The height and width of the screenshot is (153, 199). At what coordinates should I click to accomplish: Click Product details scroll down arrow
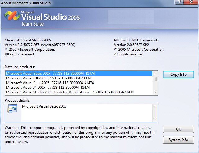tap(155, 119)
